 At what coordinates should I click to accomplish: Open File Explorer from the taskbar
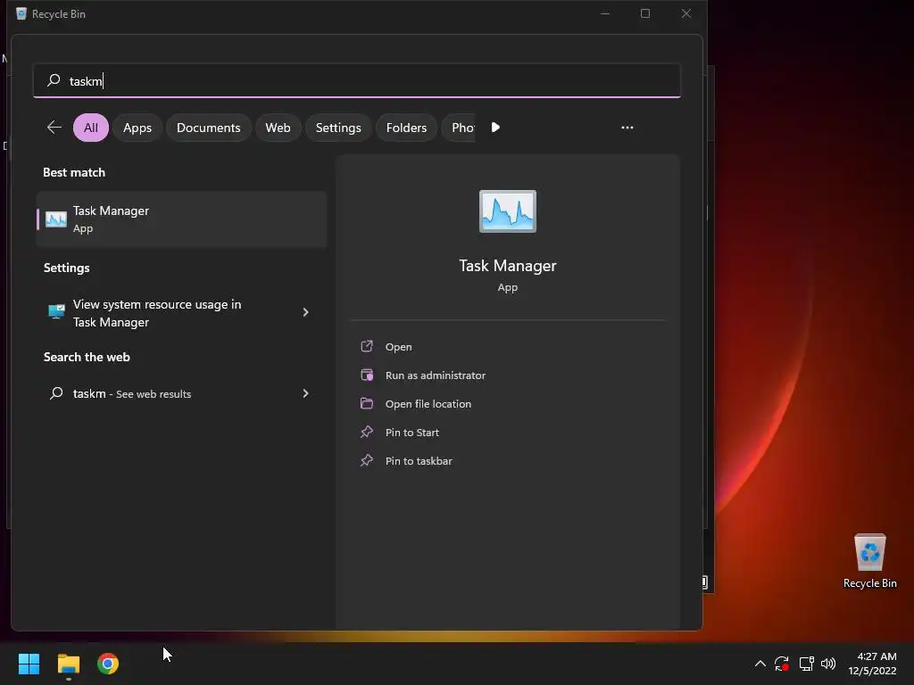68,664
